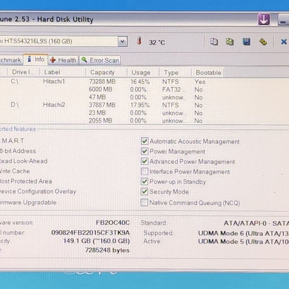289x289 pixels.
Task: Click the purple download arrow icon
Action: [x=264, y=19]
